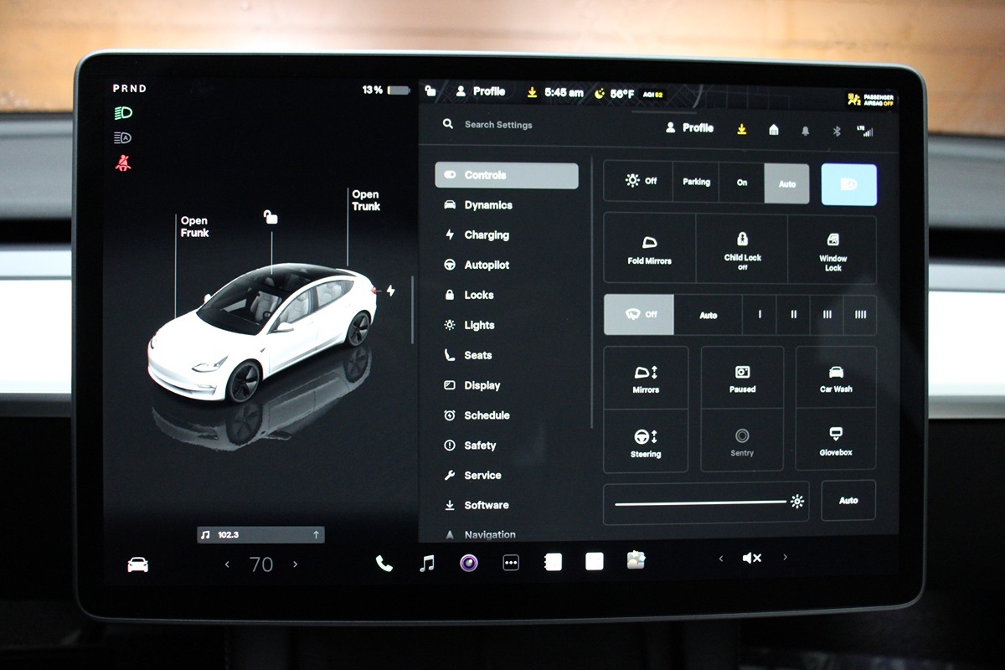
Task: Expand the 102.3 radio media card
Action: [260, 534]
